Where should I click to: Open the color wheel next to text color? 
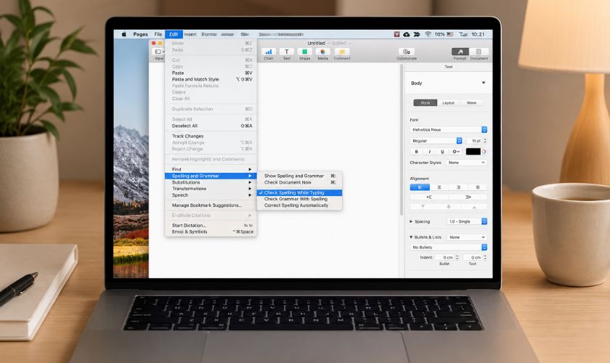pos(484,152)
